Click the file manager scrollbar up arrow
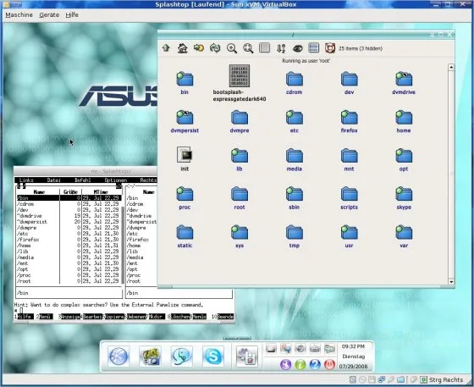The width and height of the screenshot is (474, 387). [x=451, y=67]
